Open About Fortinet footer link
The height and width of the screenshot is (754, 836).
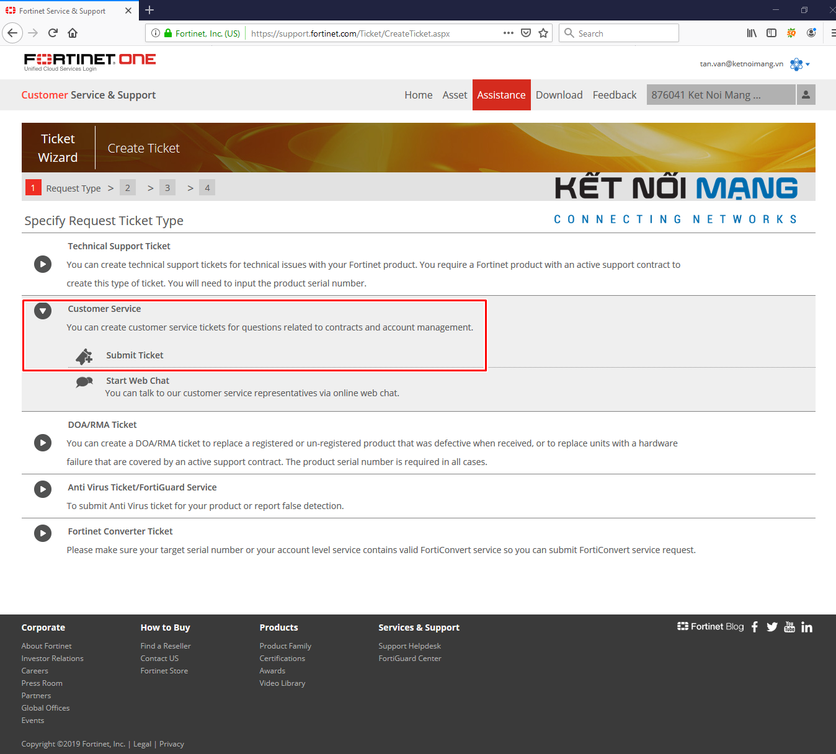pyautogui.click(x=47, y=646)
